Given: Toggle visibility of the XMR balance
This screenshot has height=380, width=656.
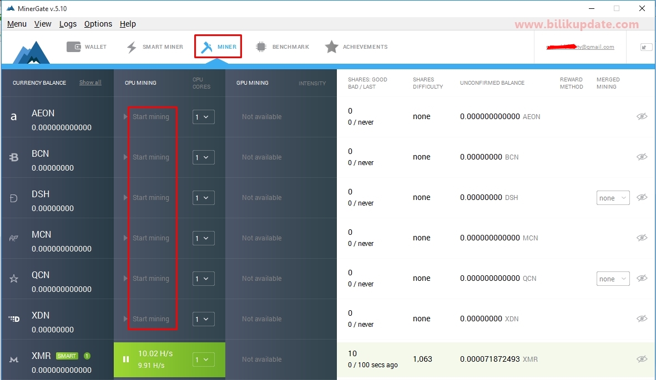Looking at the screenshot, I should point(642,359).
